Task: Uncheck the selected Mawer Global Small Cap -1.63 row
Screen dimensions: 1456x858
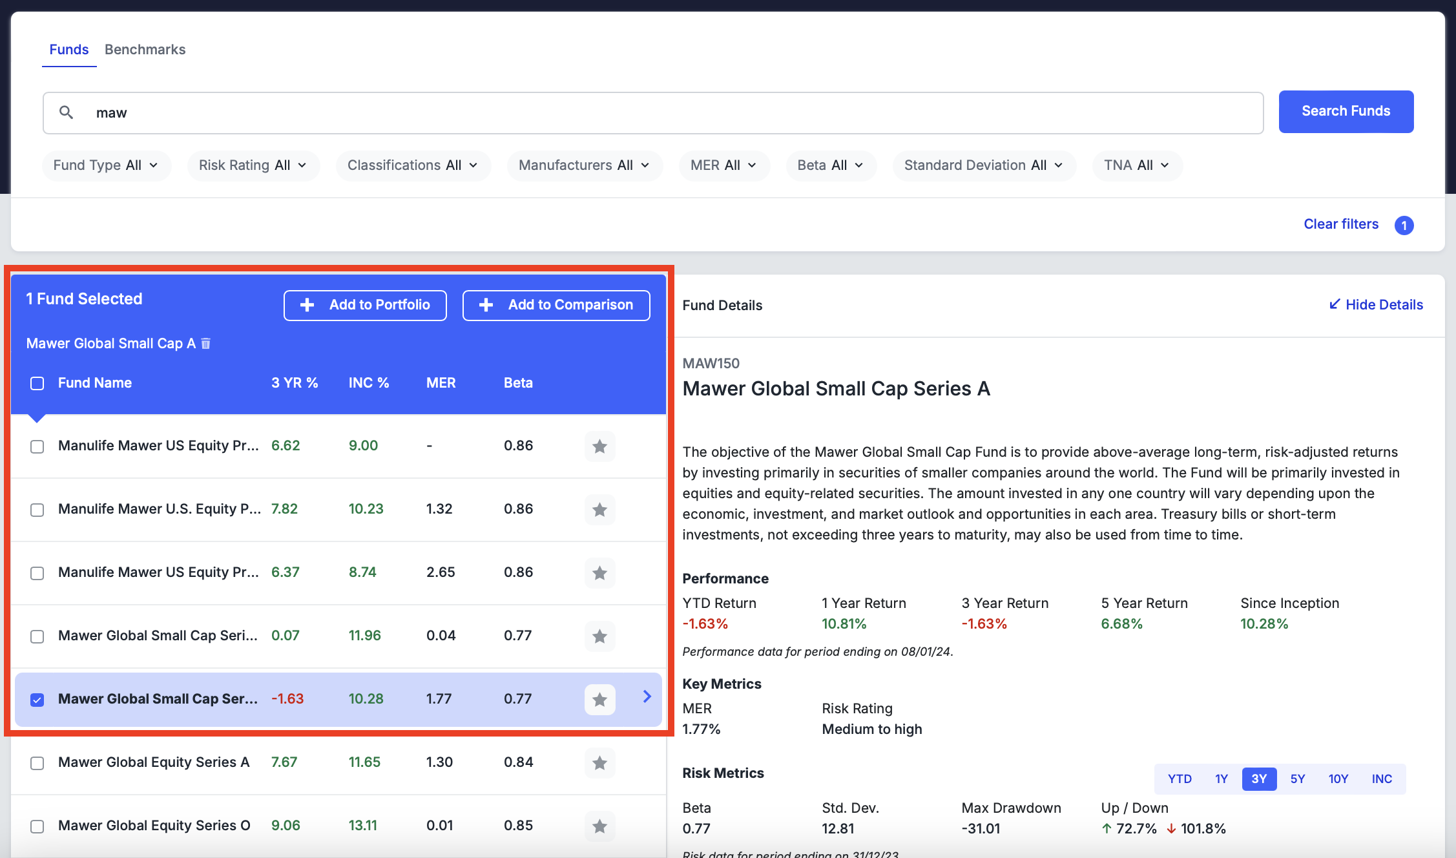Action: (37, 700)
